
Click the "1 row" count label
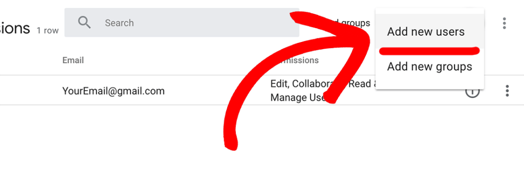pos(48,30)
